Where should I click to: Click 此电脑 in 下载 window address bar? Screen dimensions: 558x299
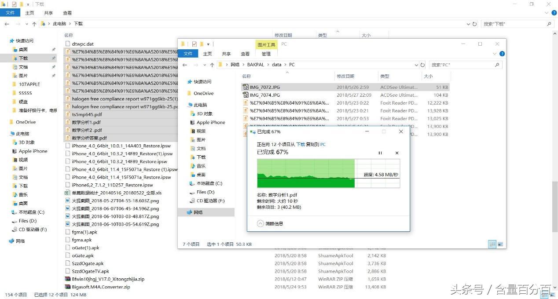tap(59, 24)
